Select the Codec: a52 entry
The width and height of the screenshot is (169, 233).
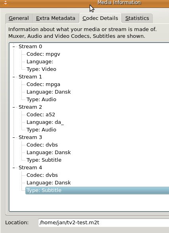click(x=41, y=115)
